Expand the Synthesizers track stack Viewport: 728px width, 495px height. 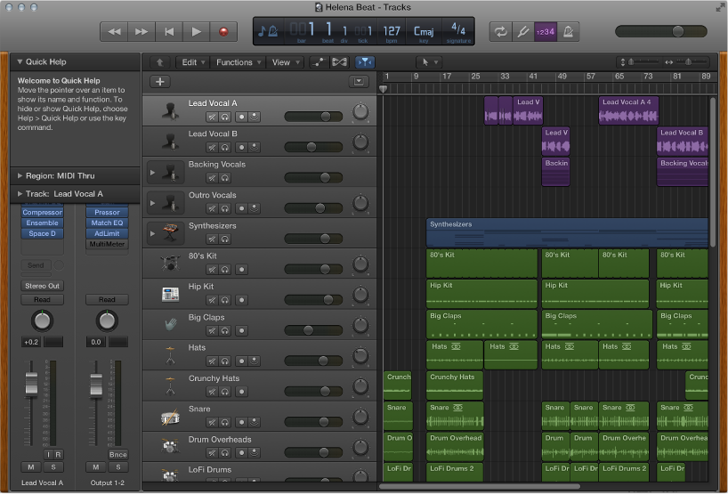153,233
